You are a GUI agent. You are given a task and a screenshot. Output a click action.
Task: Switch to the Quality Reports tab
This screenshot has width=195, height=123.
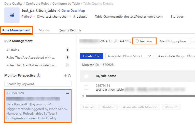coord(70,30)
